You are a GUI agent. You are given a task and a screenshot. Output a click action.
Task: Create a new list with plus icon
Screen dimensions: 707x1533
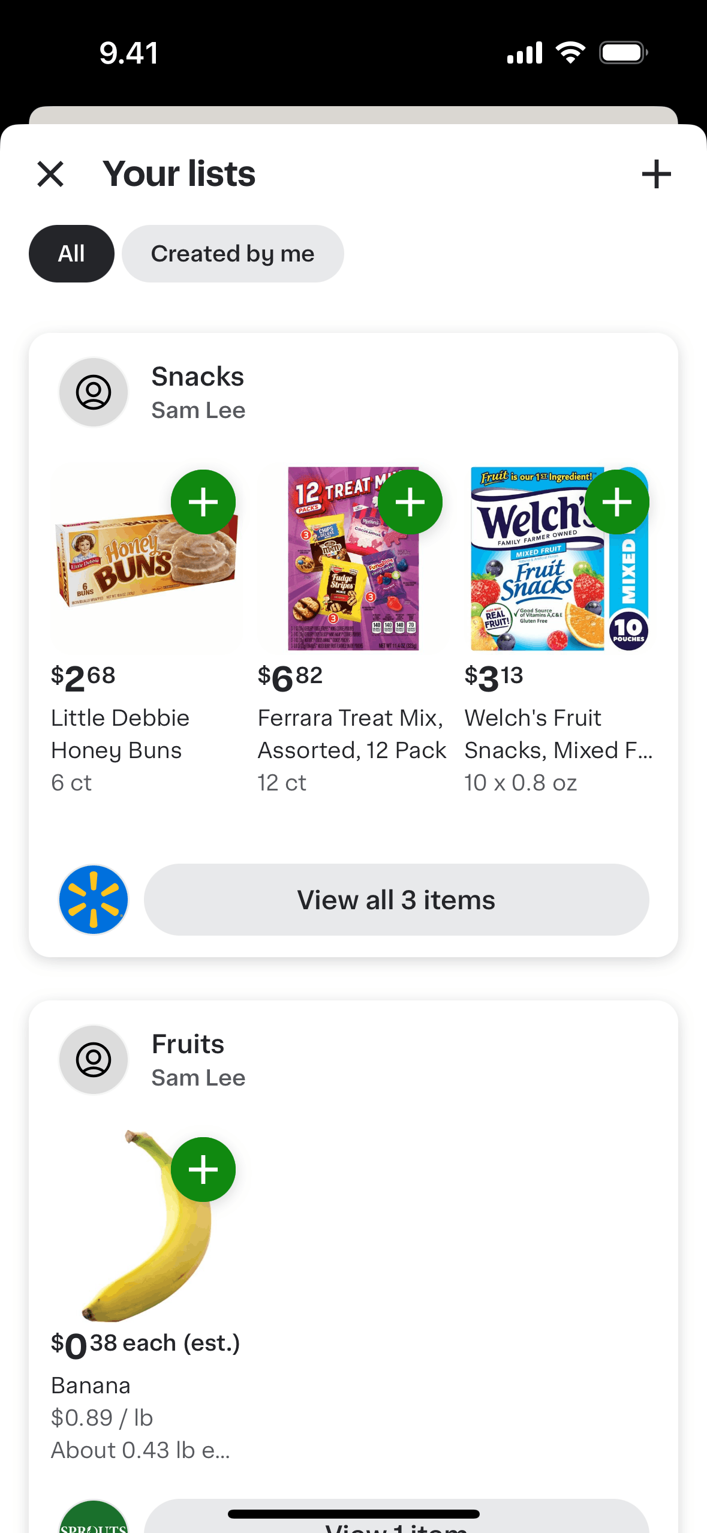(656, 175)
